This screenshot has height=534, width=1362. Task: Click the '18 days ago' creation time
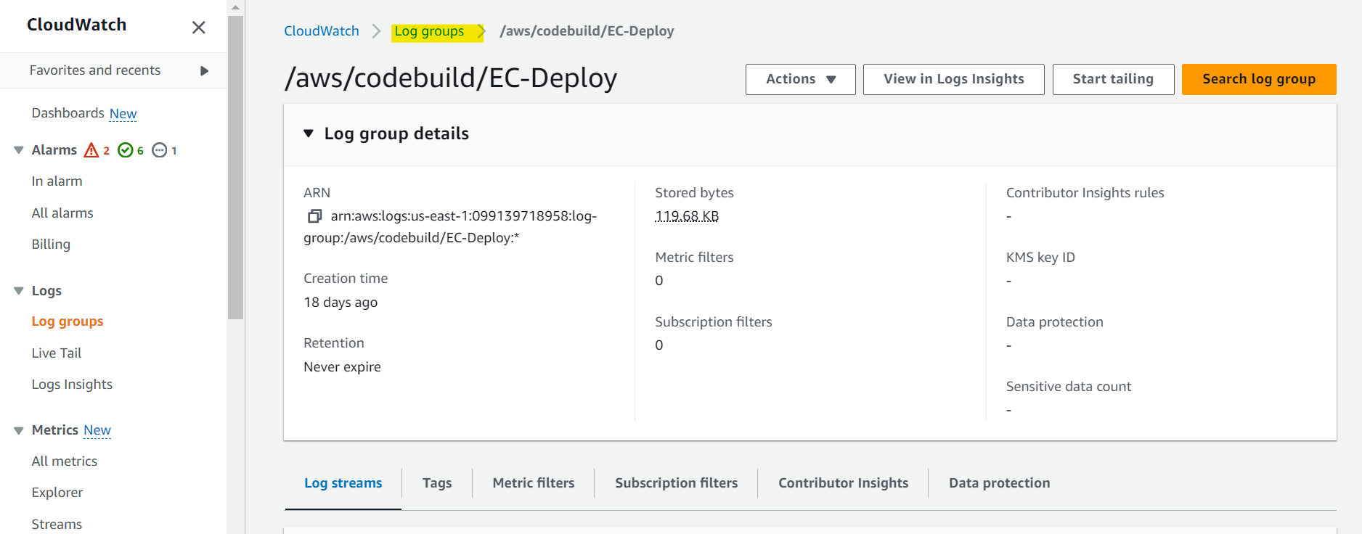point(340,303)
